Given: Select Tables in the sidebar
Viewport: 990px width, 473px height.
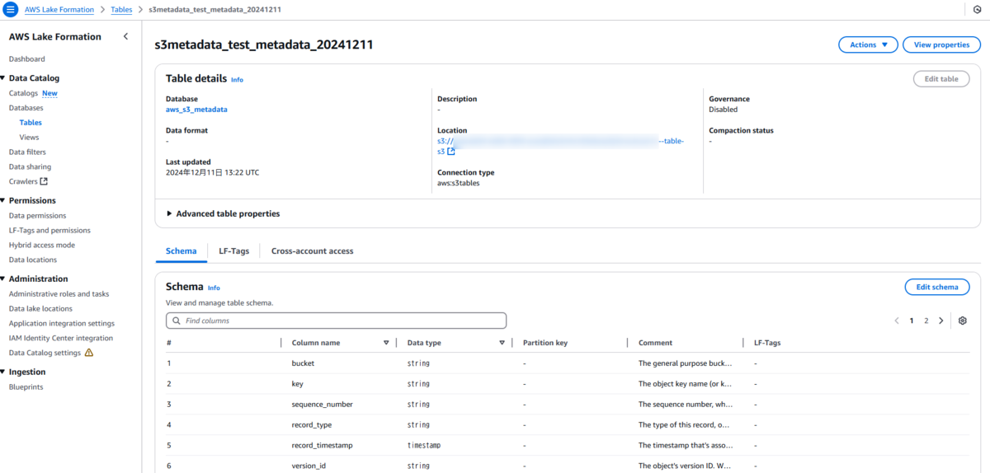Looking at the screenshot, I should click(31, 123).
